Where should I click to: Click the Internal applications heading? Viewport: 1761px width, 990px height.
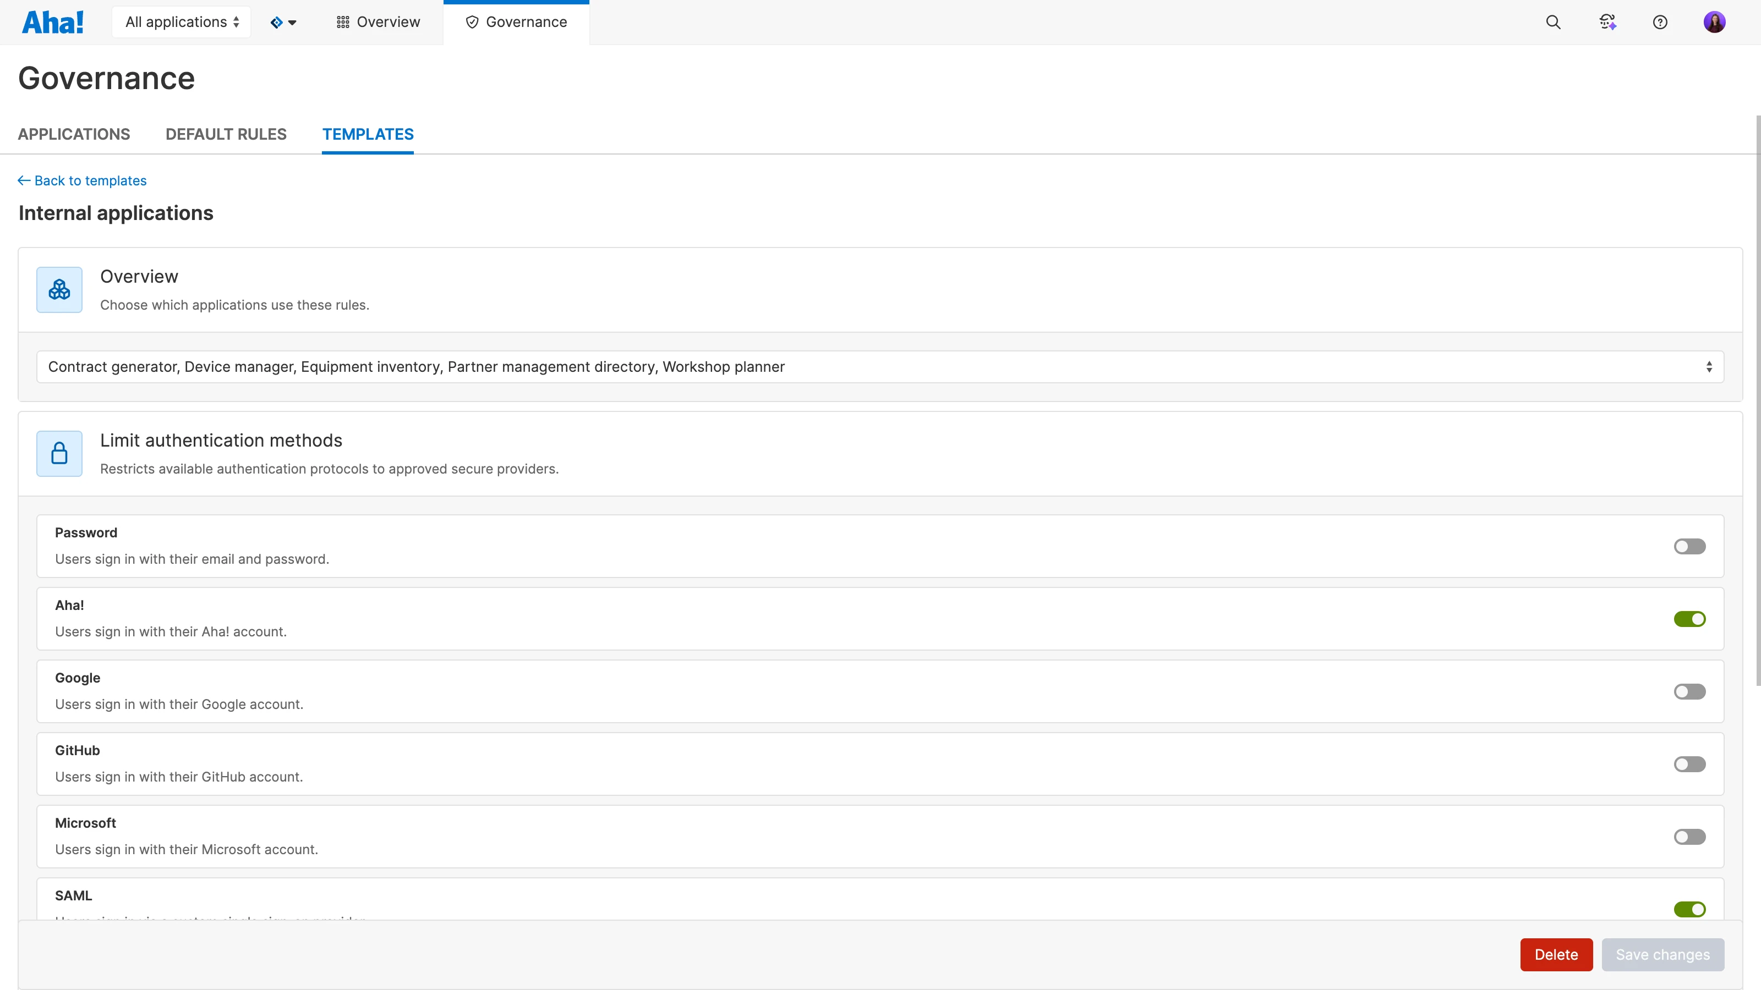(116, 213)
